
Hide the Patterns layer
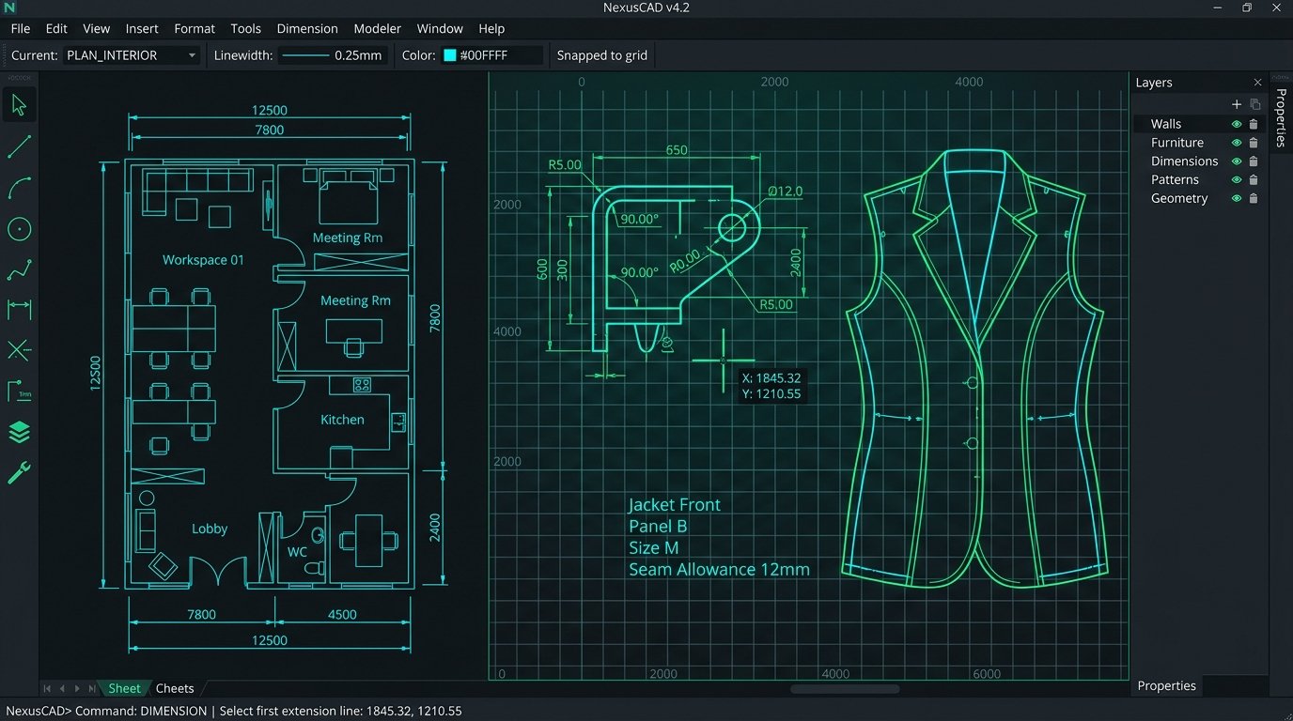click(x=1237, y=179)
